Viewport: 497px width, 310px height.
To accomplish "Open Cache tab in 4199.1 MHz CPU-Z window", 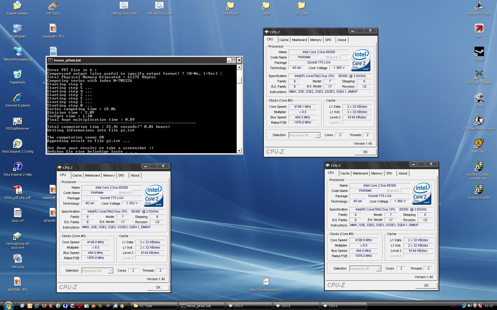I will pyautogui.click(x=284, y=40).
